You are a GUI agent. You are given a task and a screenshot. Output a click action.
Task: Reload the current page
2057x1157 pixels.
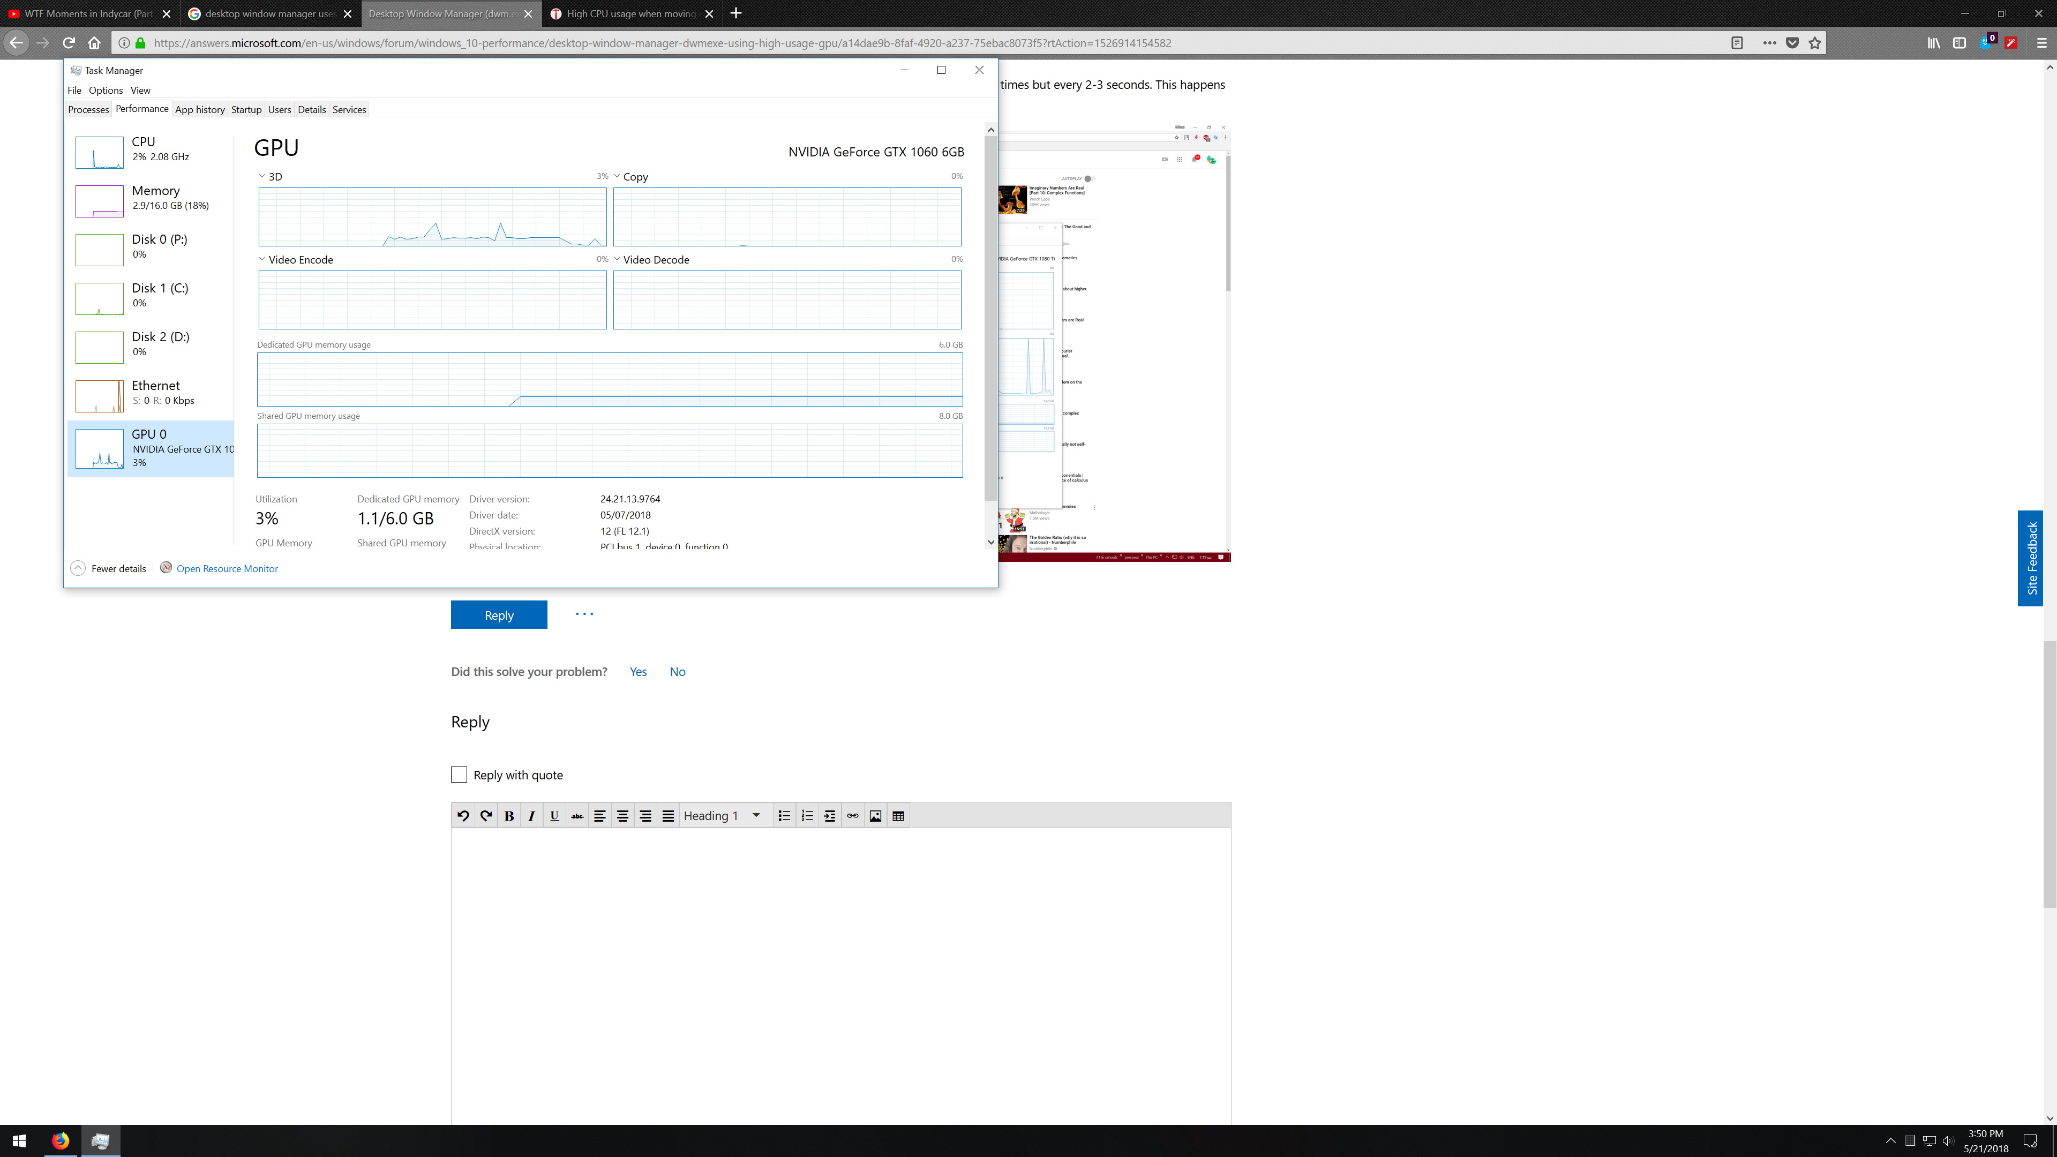tap(69, 43)
